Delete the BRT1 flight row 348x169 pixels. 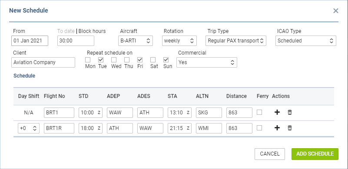click(290, 112)
